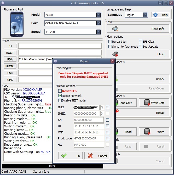The height and width of the screenshot is (175, 174).
Task: Enable Re-partition flash option
Action: 110,42
